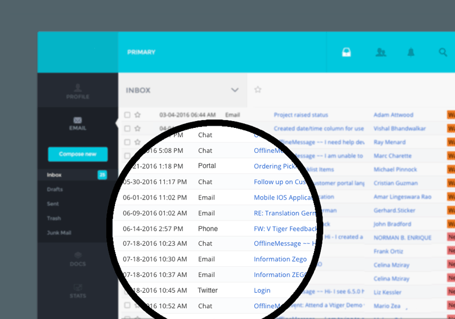Click the notification bell icon

411,52
